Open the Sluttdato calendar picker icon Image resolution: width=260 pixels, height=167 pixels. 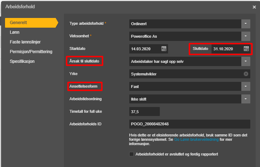coord(246,48)
